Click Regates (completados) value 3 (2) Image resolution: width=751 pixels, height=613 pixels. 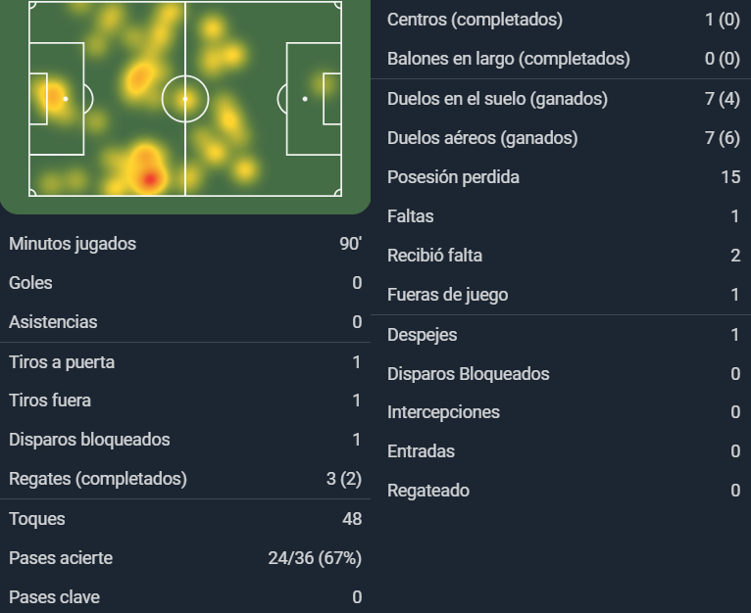[x=344, y=479]
